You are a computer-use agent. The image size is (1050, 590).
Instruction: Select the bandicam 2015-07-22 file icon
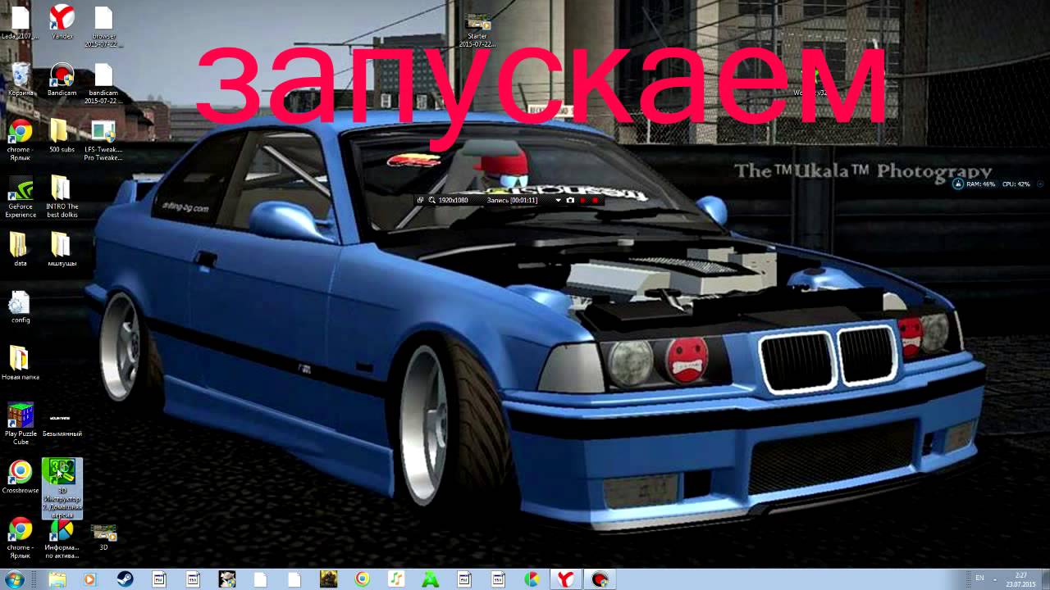click(103, 83)
